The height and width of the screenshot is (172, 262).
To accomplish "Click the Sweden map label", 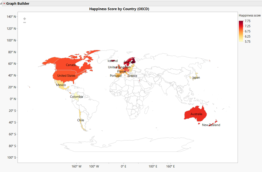I will 129,62.
